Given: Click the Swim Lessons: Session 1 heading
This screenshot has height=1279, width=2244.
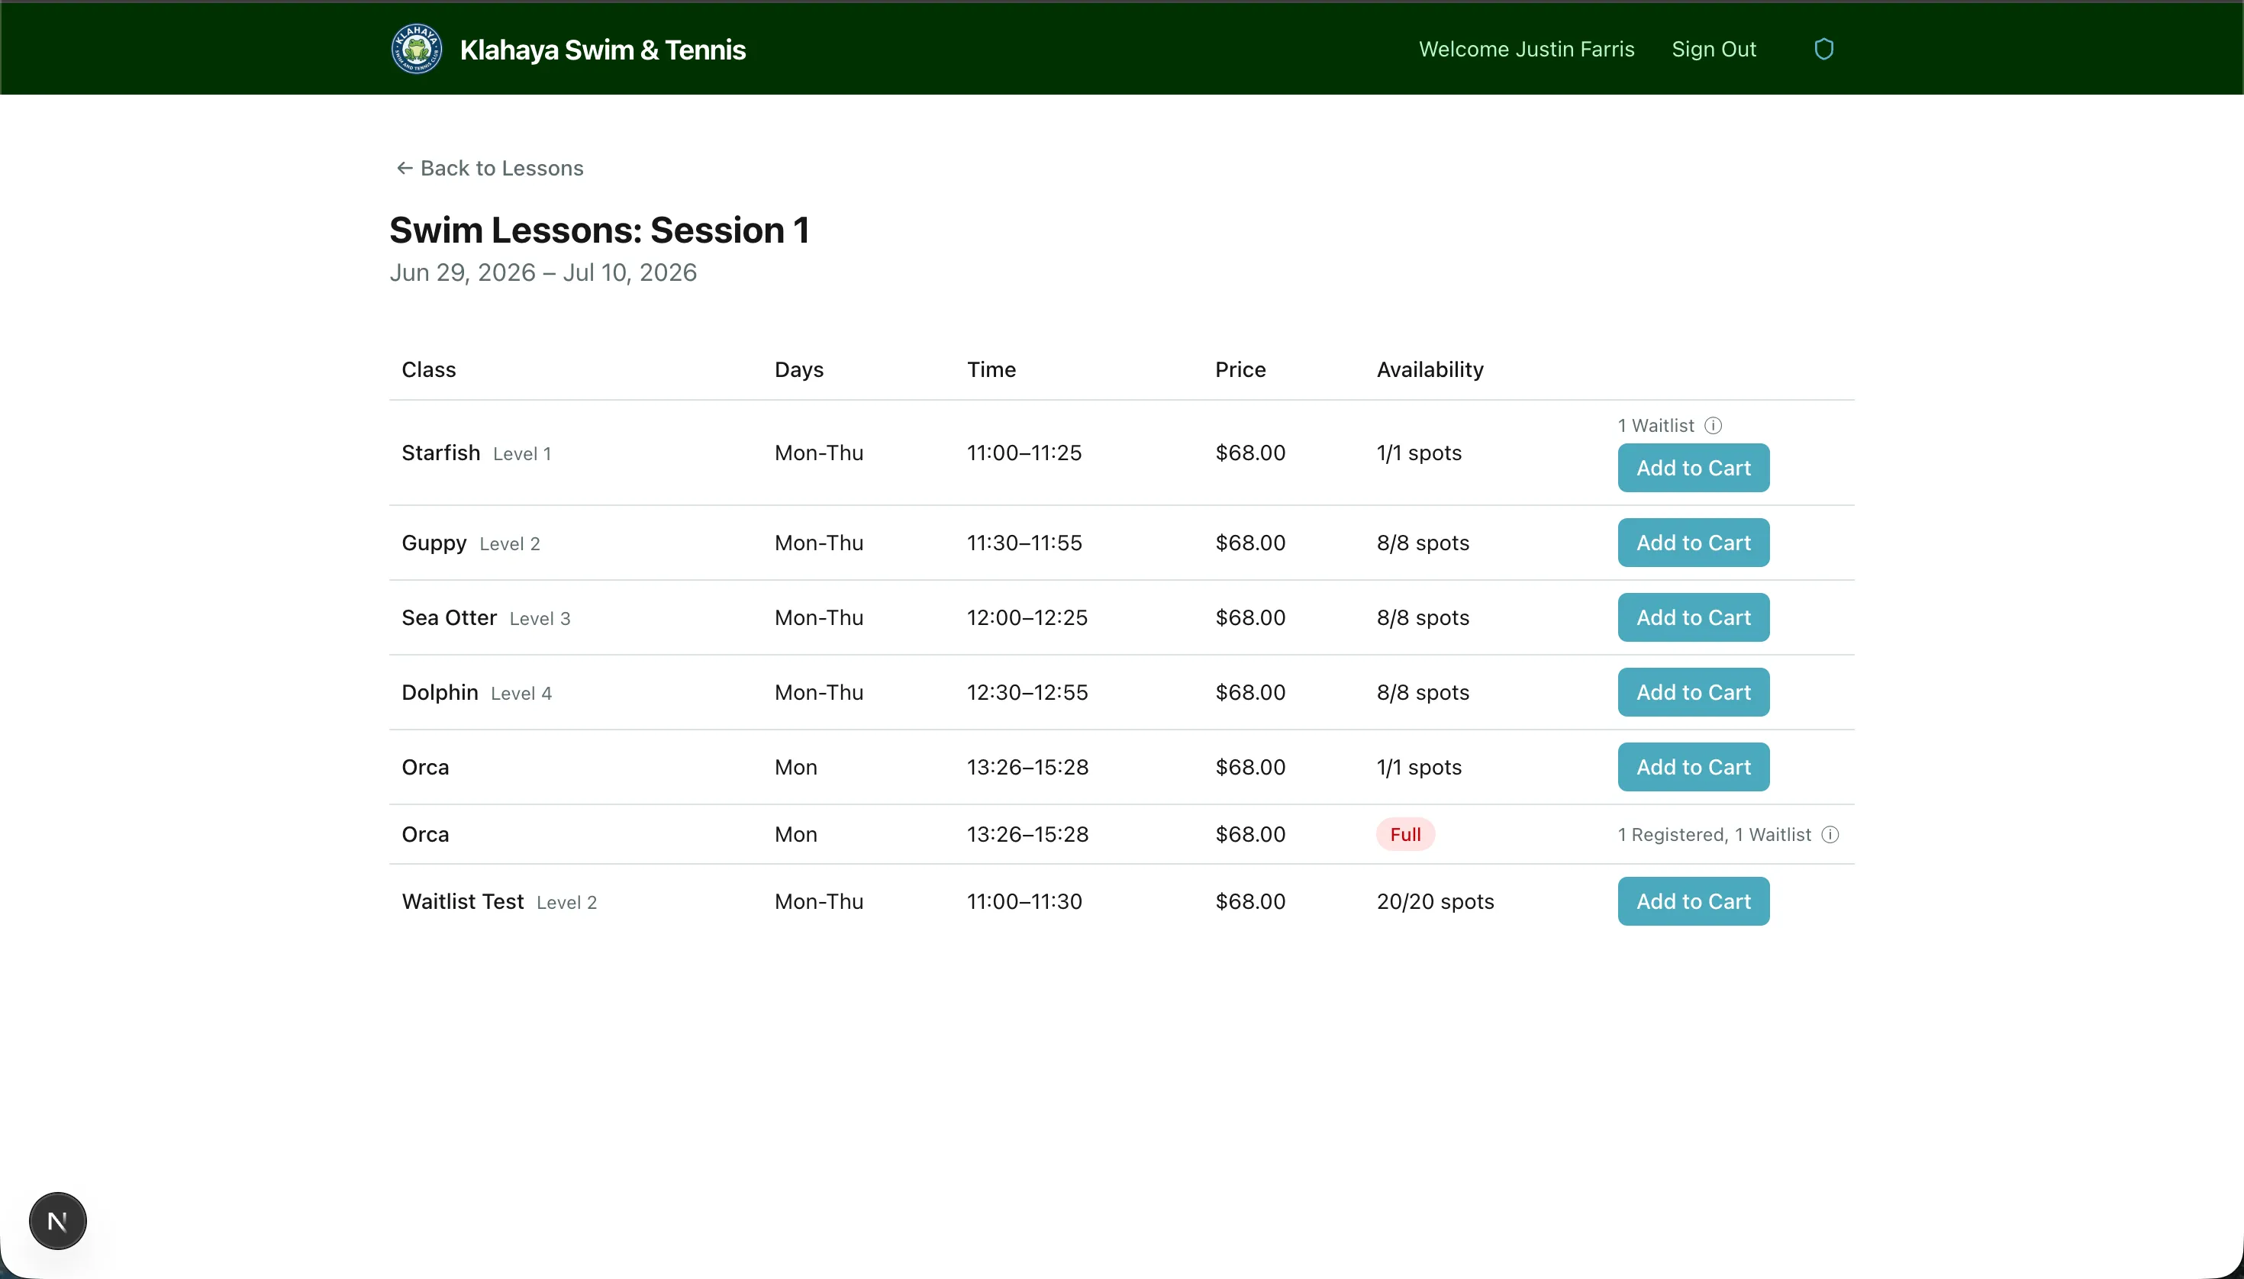Looking at the screenshot, I should (598, 229).
